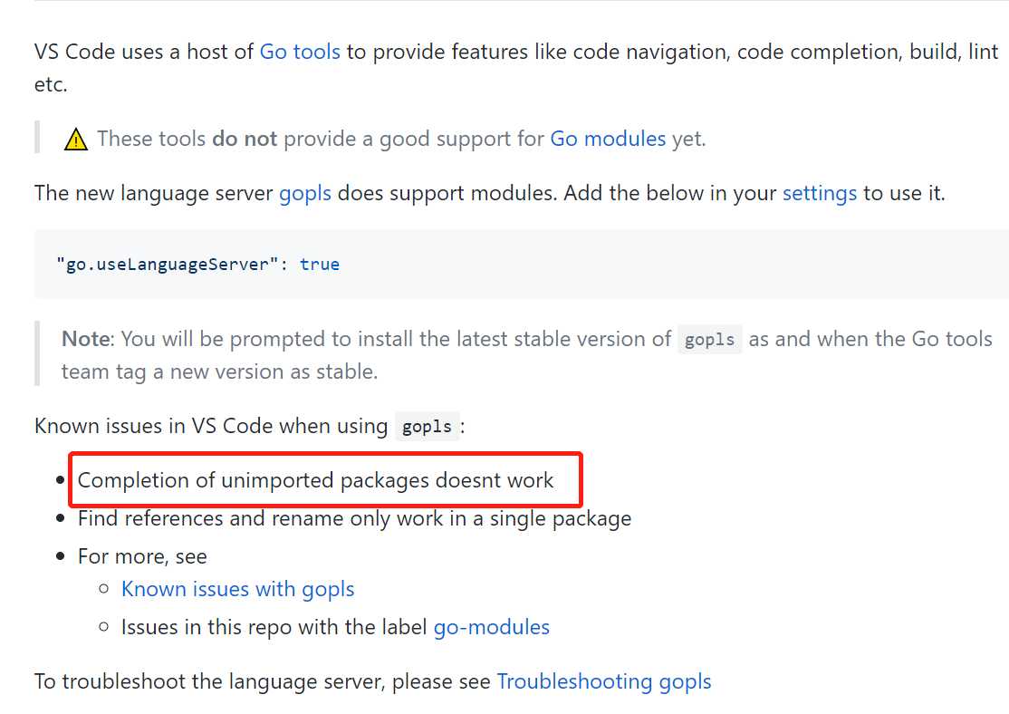Click the yellow warning triangle icon

(76, 139)
